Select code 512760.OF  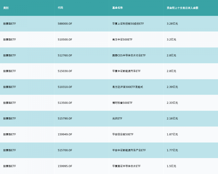pyautogui.click(x=65, y=55)
